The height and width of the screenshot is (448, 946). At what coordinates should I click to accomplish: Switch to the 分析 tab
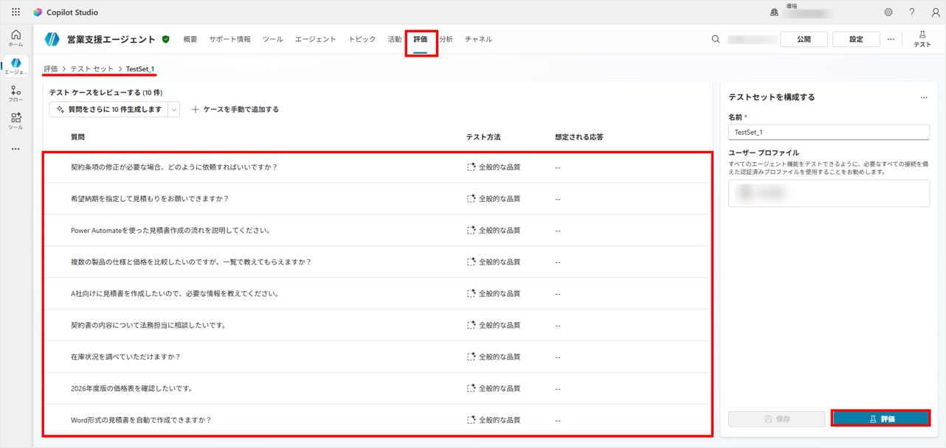click(446, 39)
